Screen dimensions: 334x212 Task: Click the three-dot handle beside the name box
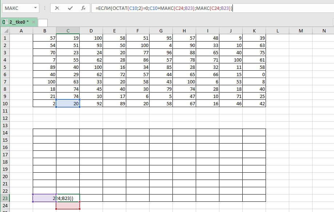[45, 8]
